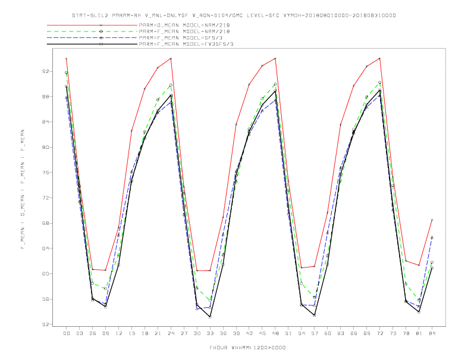Click y-axis tick label 68

point(46,223)
